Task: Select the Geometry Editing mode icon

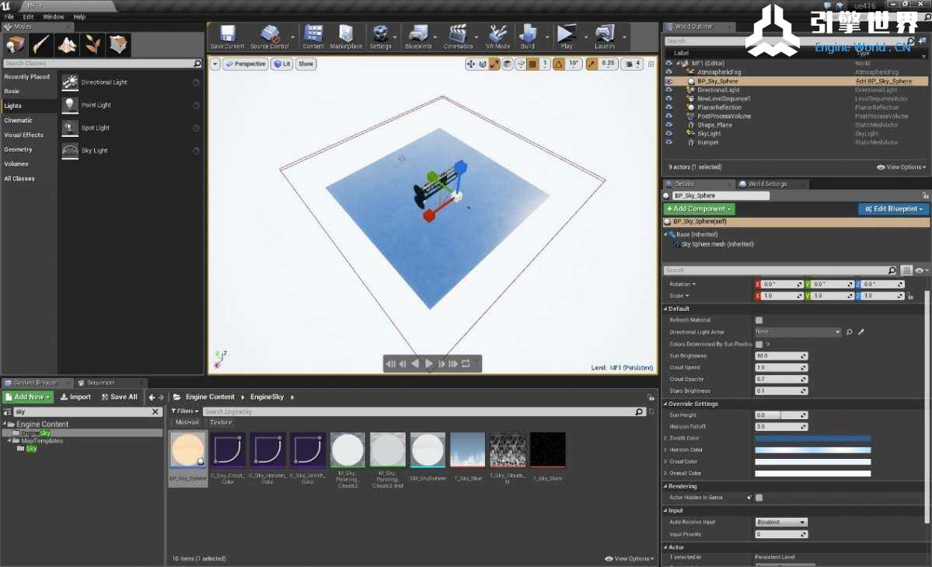Action: [x=117, y=44]
